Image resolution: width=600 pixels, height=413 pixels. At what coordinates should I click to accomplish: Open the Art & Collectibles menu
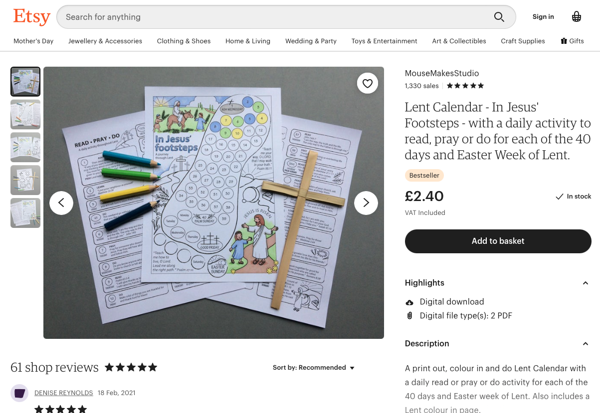point(459,41)
